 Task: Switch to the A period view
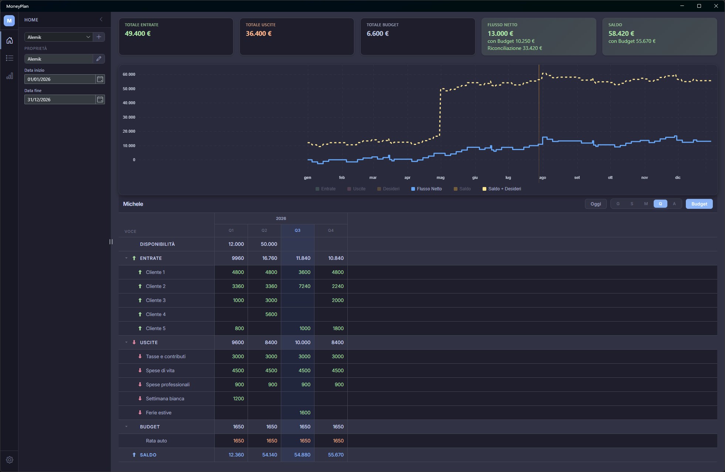coord(674,204)
